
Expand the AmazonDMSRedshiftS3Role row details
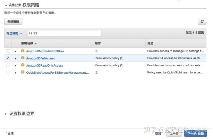tap(15, 51)
